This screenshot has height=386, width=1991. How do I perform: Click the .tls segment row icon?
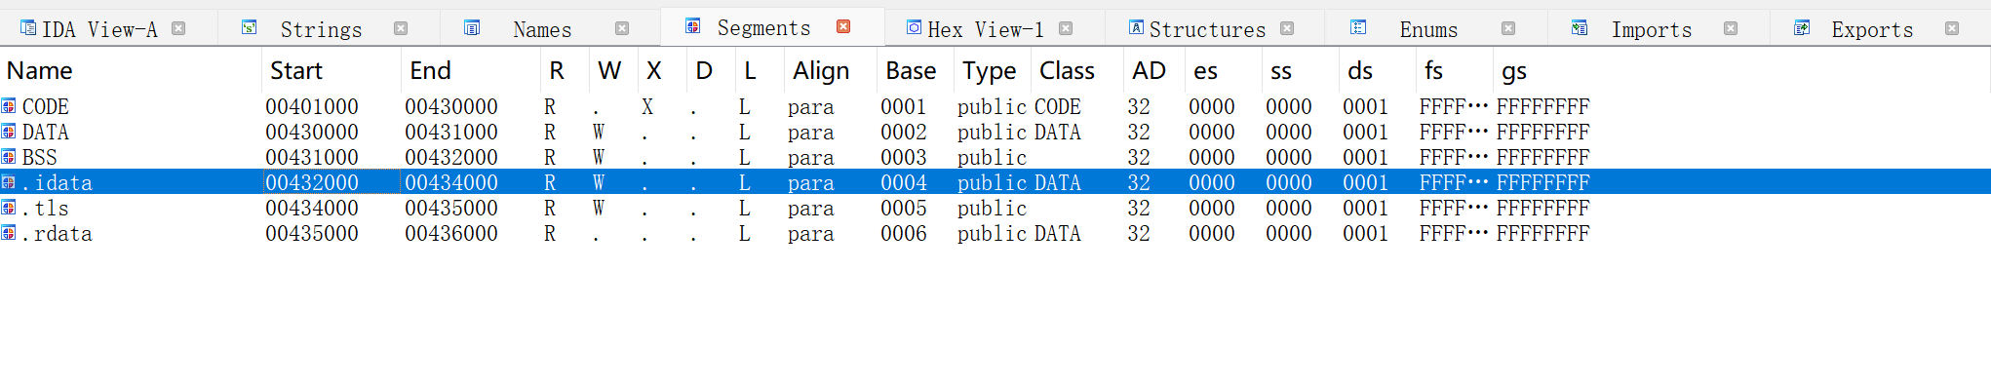coord(9,208)
